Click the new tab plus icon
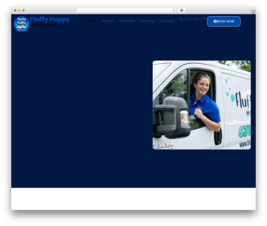Viewport: 267px width, 226px height. 253,12
